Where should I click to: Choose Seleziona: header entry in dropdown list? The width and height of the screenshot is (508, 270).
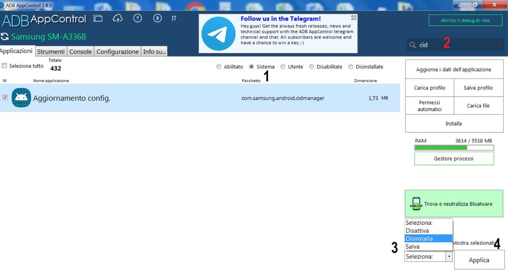click(x=428, y=223)
